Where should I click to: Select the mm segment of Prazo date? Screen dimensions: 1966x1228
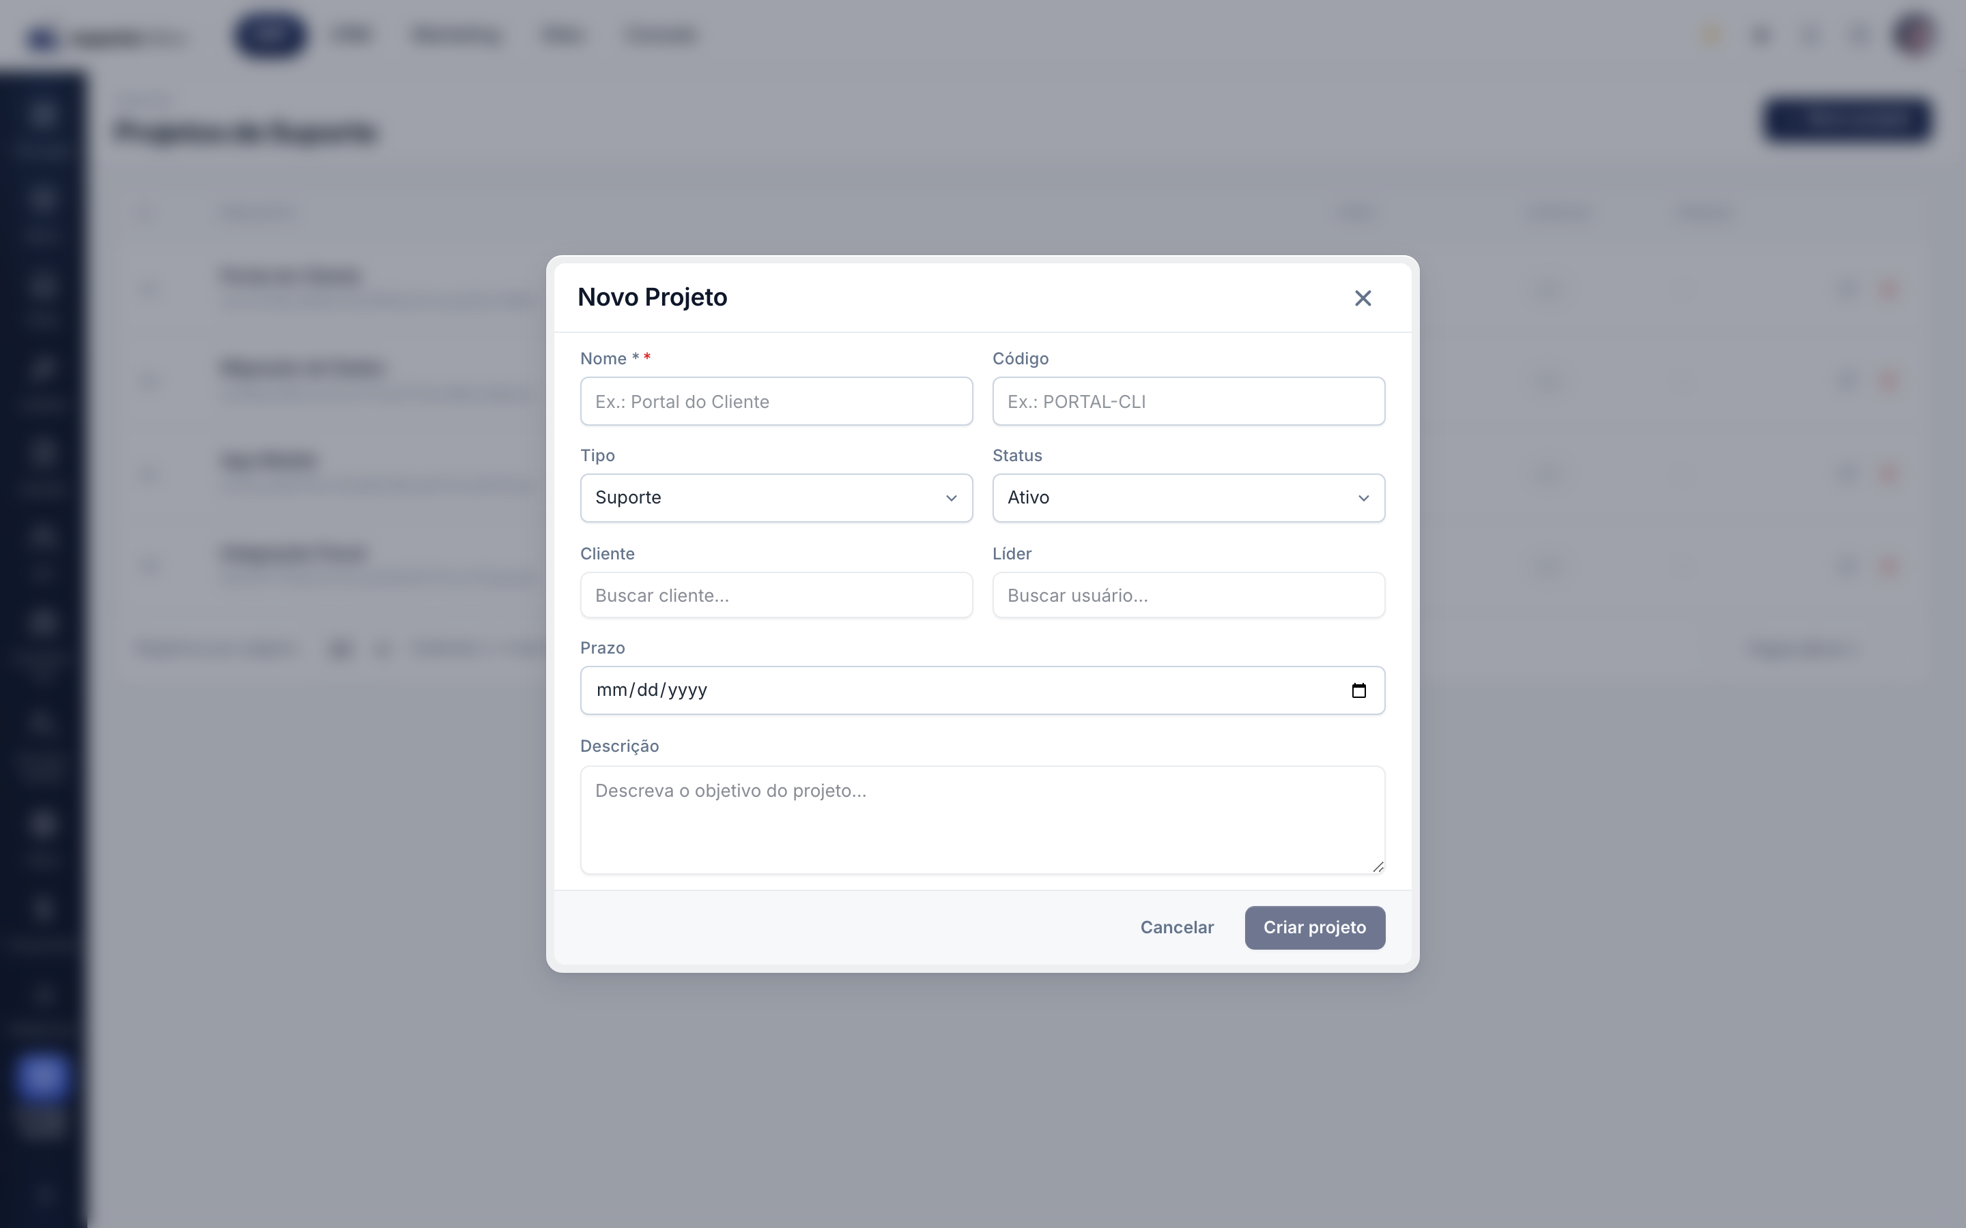pos(611,690)
